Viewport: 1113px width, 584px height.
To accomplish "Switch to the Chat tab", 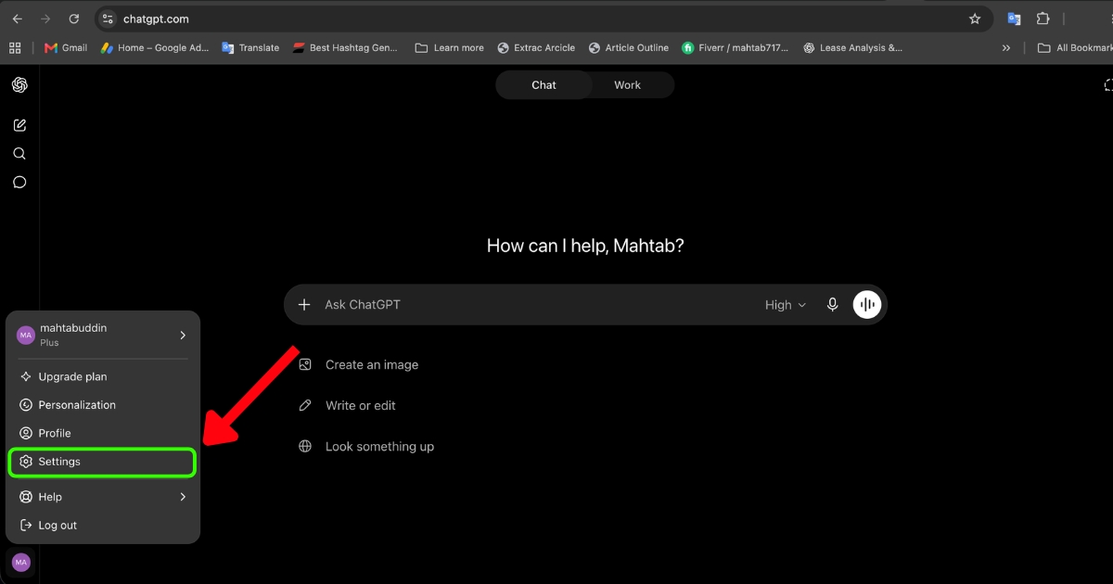I will pos(544,85).
